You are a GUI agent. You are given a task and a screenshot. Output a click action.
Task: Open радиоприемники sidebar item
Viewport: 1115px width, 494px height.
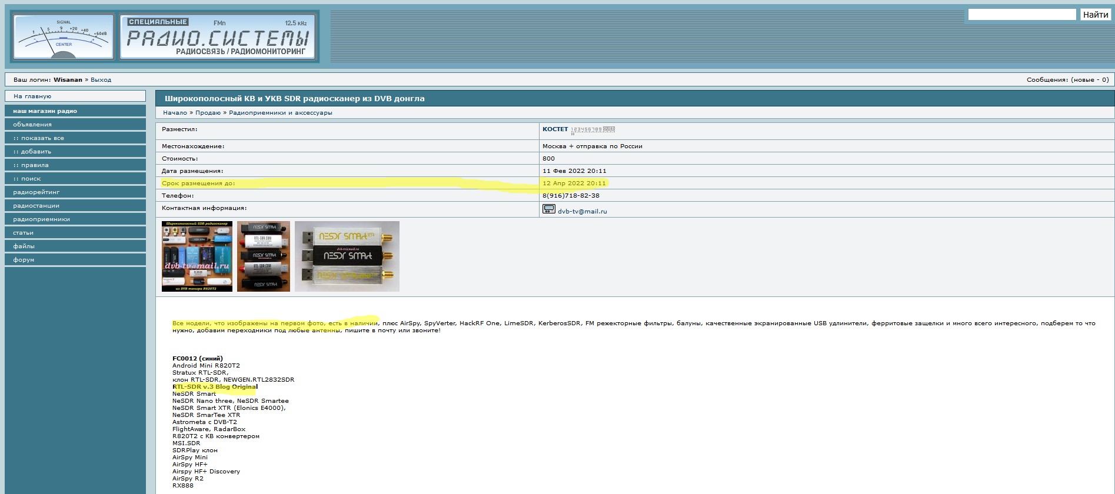pos(75,219)
